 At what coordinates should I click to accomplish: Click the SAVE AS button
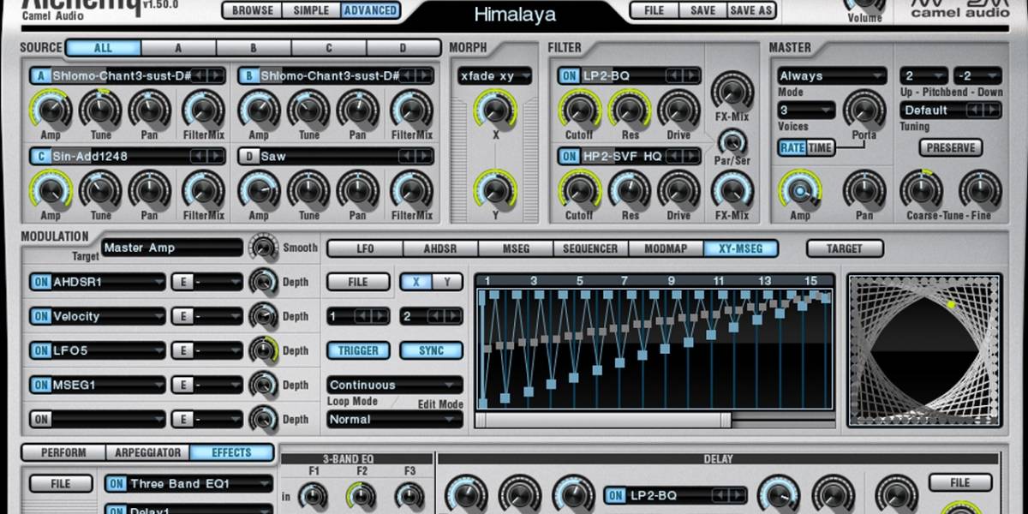coord(751,10)
